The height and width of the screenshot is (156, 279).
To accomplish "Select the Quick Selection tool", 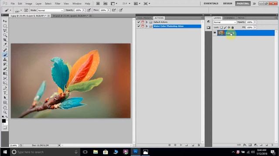I will coord(5,35).
